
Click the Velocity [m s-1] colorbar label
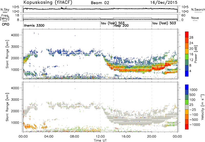click(202, 107)
